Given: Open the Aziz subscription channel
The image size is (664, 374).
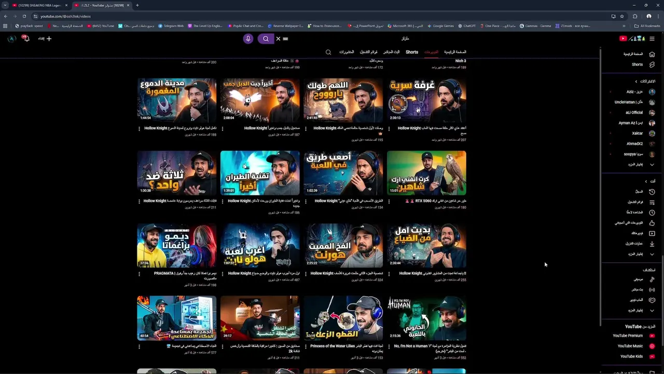Looking at the screenshot, I should click(633, 92).
